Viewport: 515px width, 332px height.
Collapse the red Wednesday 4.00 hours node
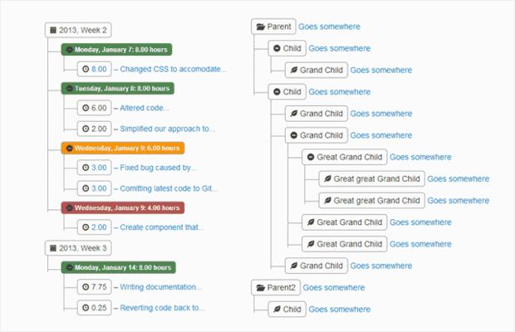69,208
